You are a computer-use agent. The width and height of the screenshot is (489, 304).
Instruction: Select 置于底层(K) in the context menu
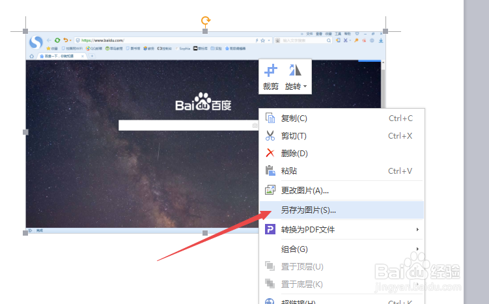pos(342,284)
